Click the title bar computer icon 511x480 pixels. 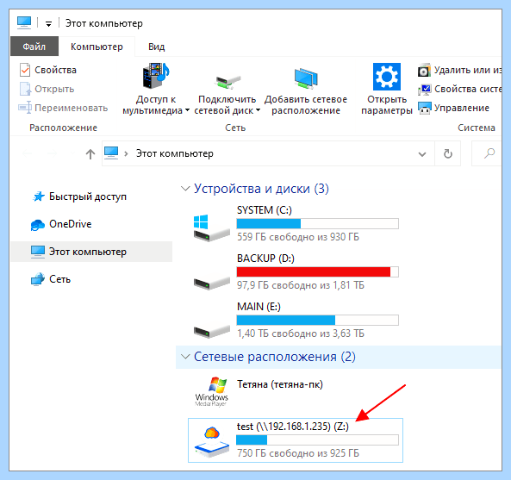coord(24,22)
